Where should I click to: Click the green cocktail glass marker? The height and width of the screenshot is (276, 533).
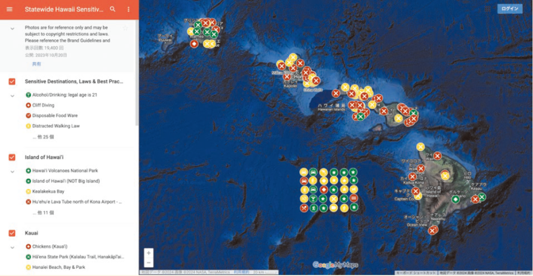coord(313,199)
